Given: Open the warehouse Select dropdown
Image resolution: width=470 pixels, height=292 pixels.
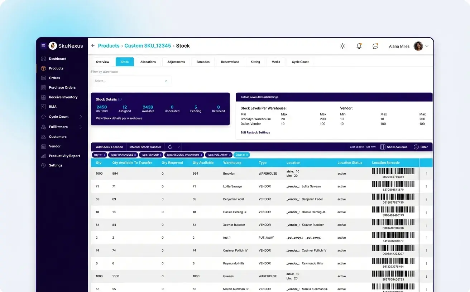Looking at the screenshot, I should tap(131, 81).
